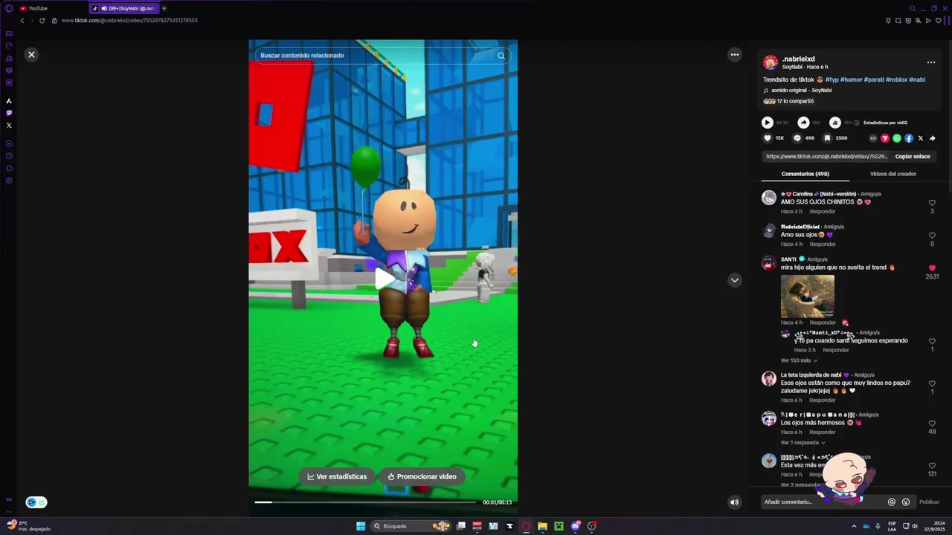This screenshot has width=952, height=535.
Task: Toggle the auto-scroll switch at bottom left
Action: tap(36, 502)
